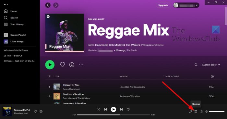Search within the playlist
This screenshot has width=227, height=119.
click(196, 65)
